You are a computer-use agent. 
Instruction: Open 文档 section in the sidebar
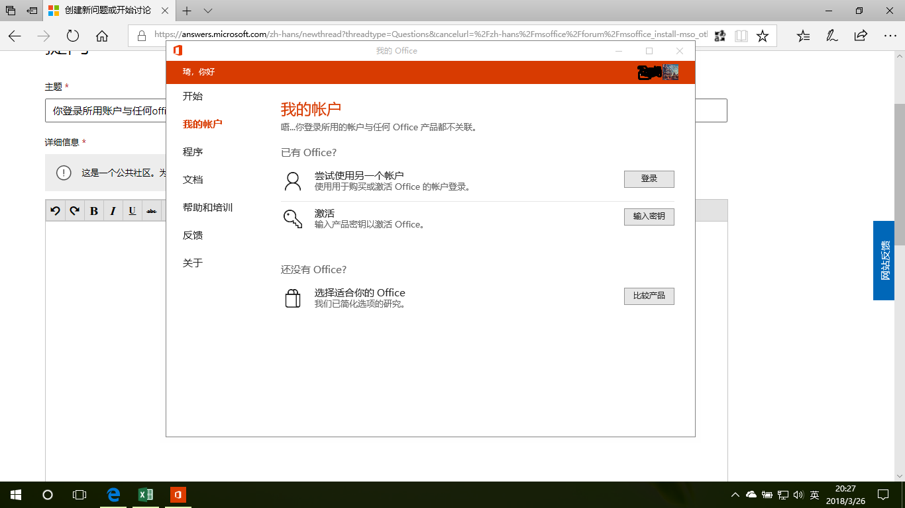pos(193,180)
